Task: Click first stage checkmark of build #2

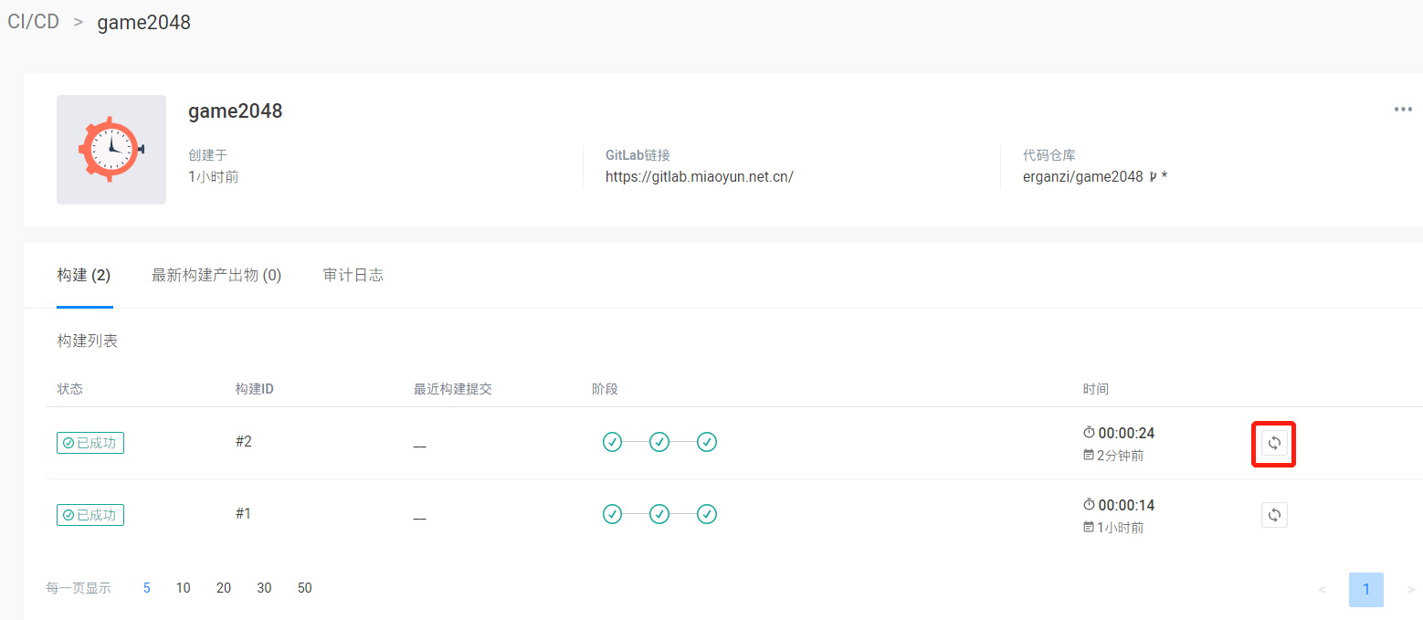Action: (612, 442)
